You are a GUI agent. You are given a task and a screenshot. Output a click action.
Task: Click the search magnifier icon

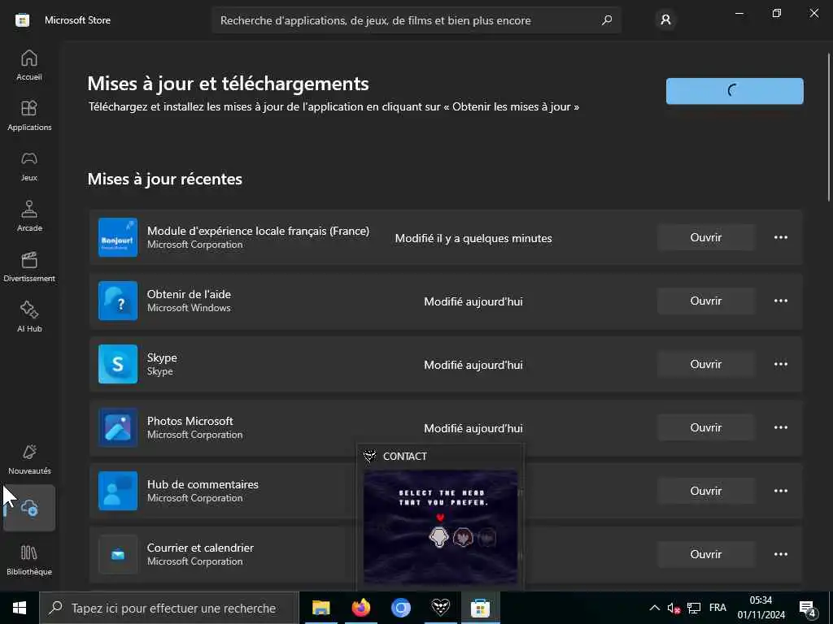tap(607, 20)
